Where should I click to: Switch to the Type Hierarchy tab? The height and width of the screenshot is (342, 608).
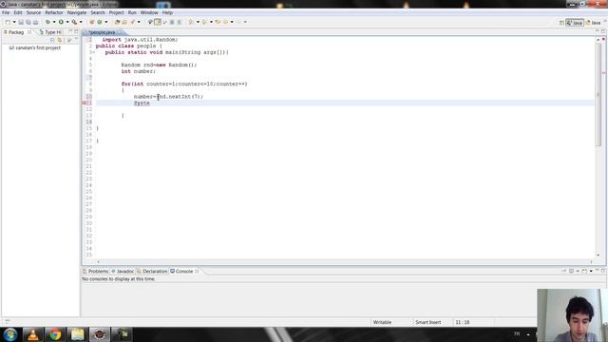pyautogui.click(x=50, y=32)
